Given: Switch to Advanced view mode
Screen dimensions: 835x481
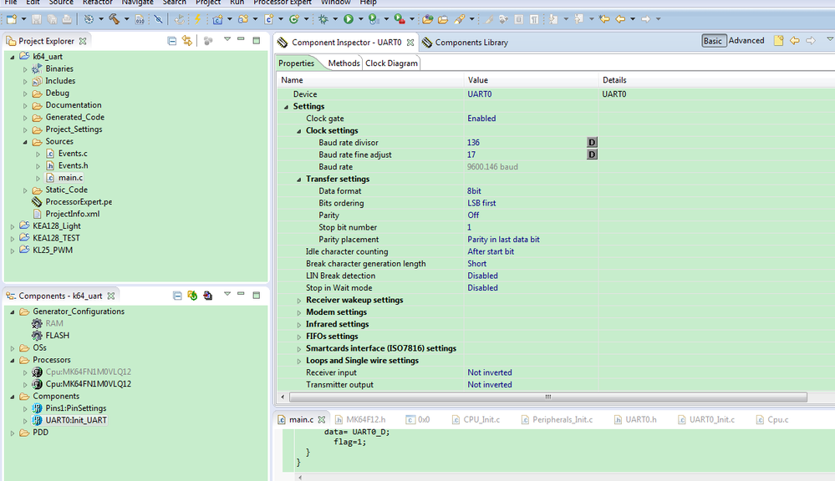Looking at the screenshot, I should (x=746, y=41).
